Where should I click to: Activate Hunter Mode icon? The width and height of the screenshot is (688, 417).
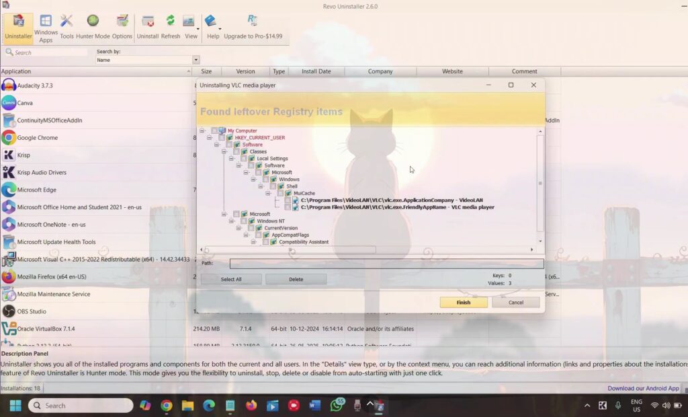93,28
